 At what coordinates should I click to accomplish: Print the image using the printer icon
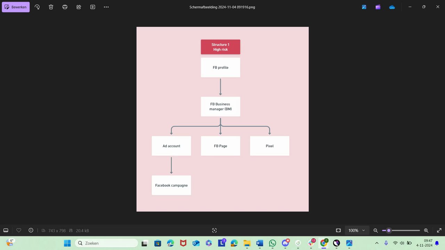click(x=65, y=7)
